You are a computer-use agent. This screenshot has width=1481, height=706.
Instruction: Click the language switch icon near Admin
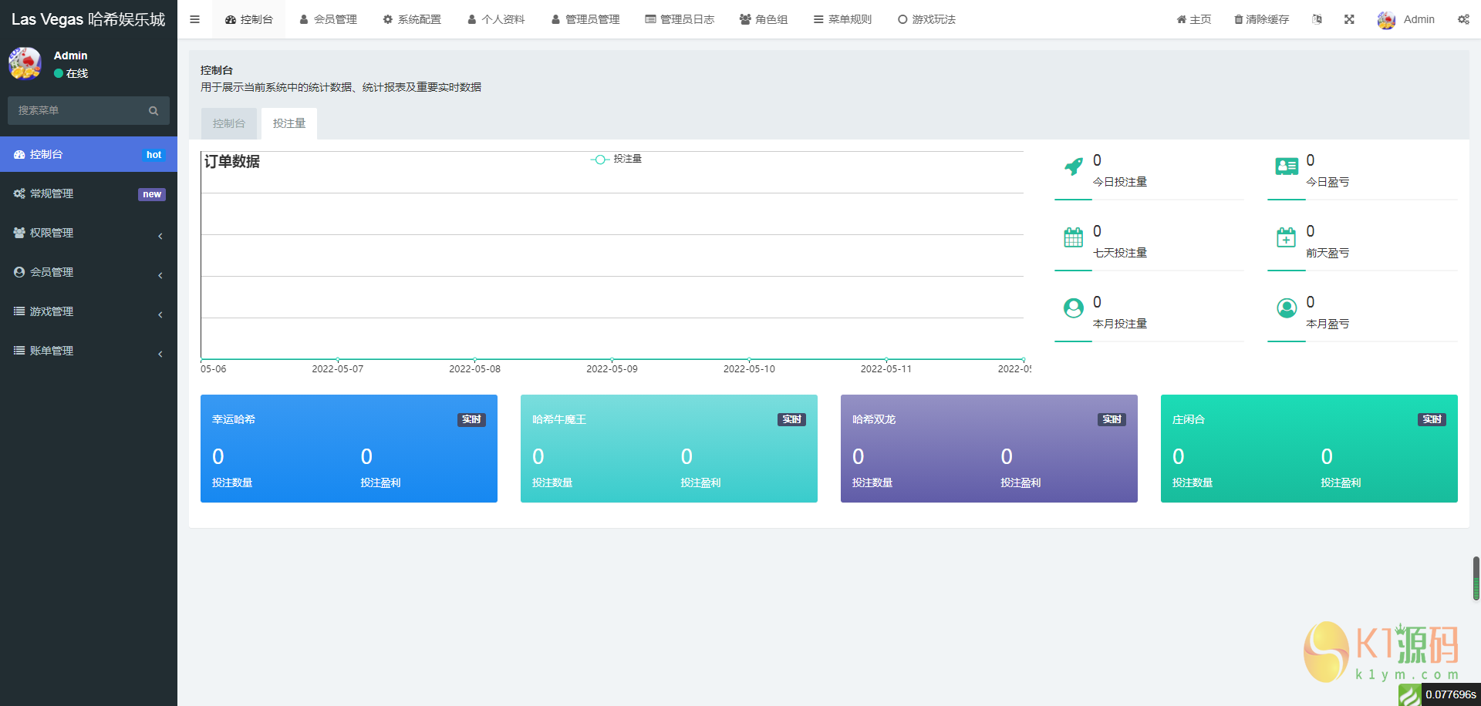pos(1317,18)
